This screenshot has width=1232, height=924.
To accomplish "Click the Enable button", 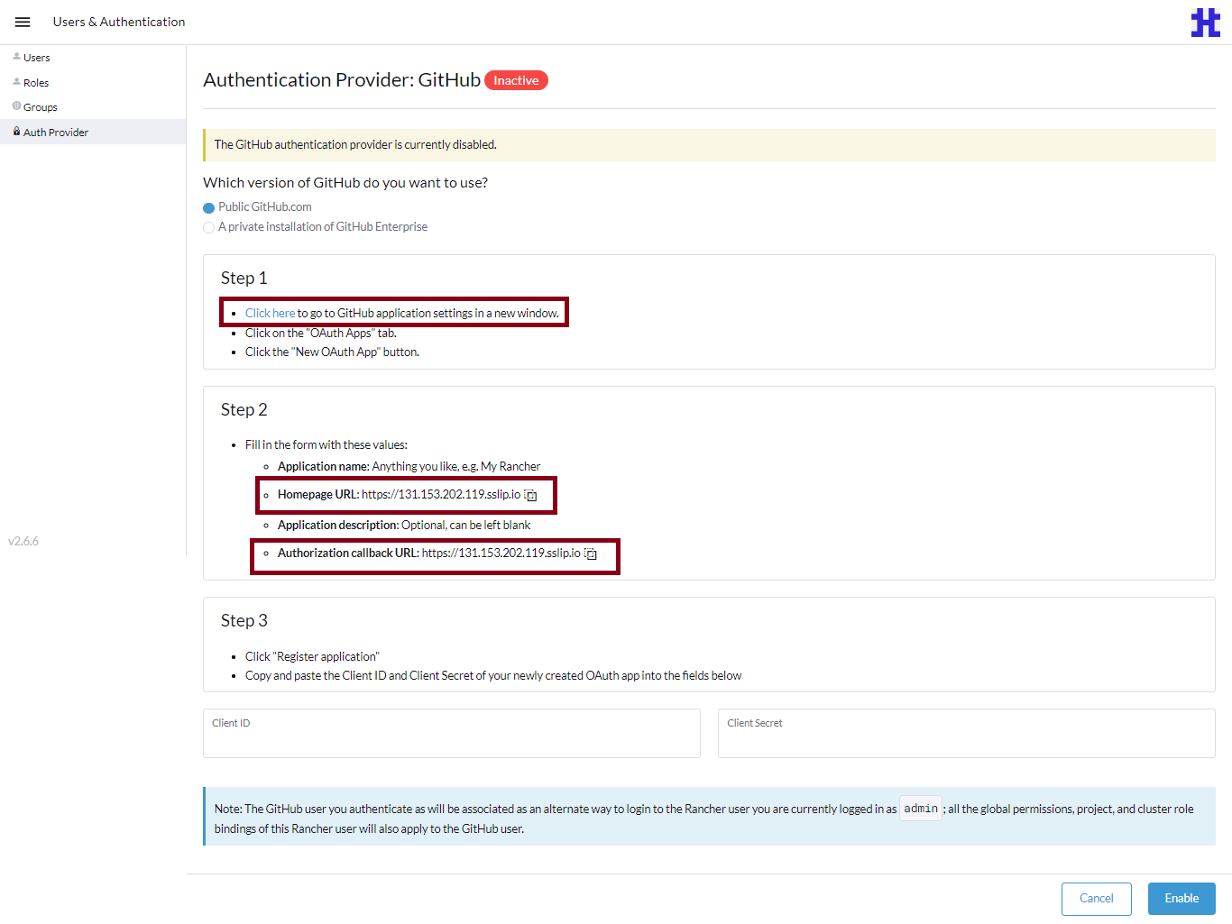I will (x=1181, y=899).
